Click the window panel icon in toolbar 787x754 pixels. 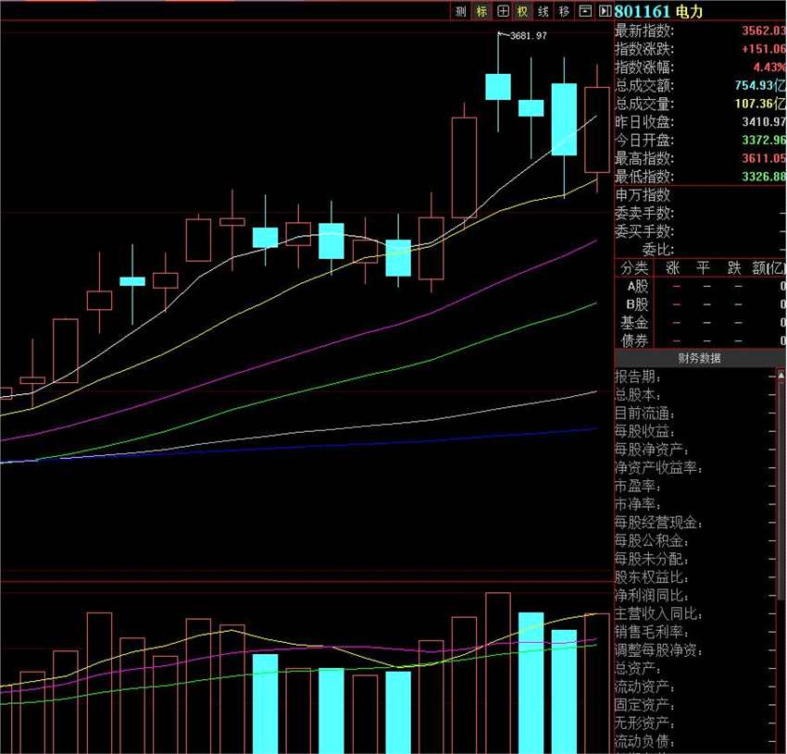585,11
